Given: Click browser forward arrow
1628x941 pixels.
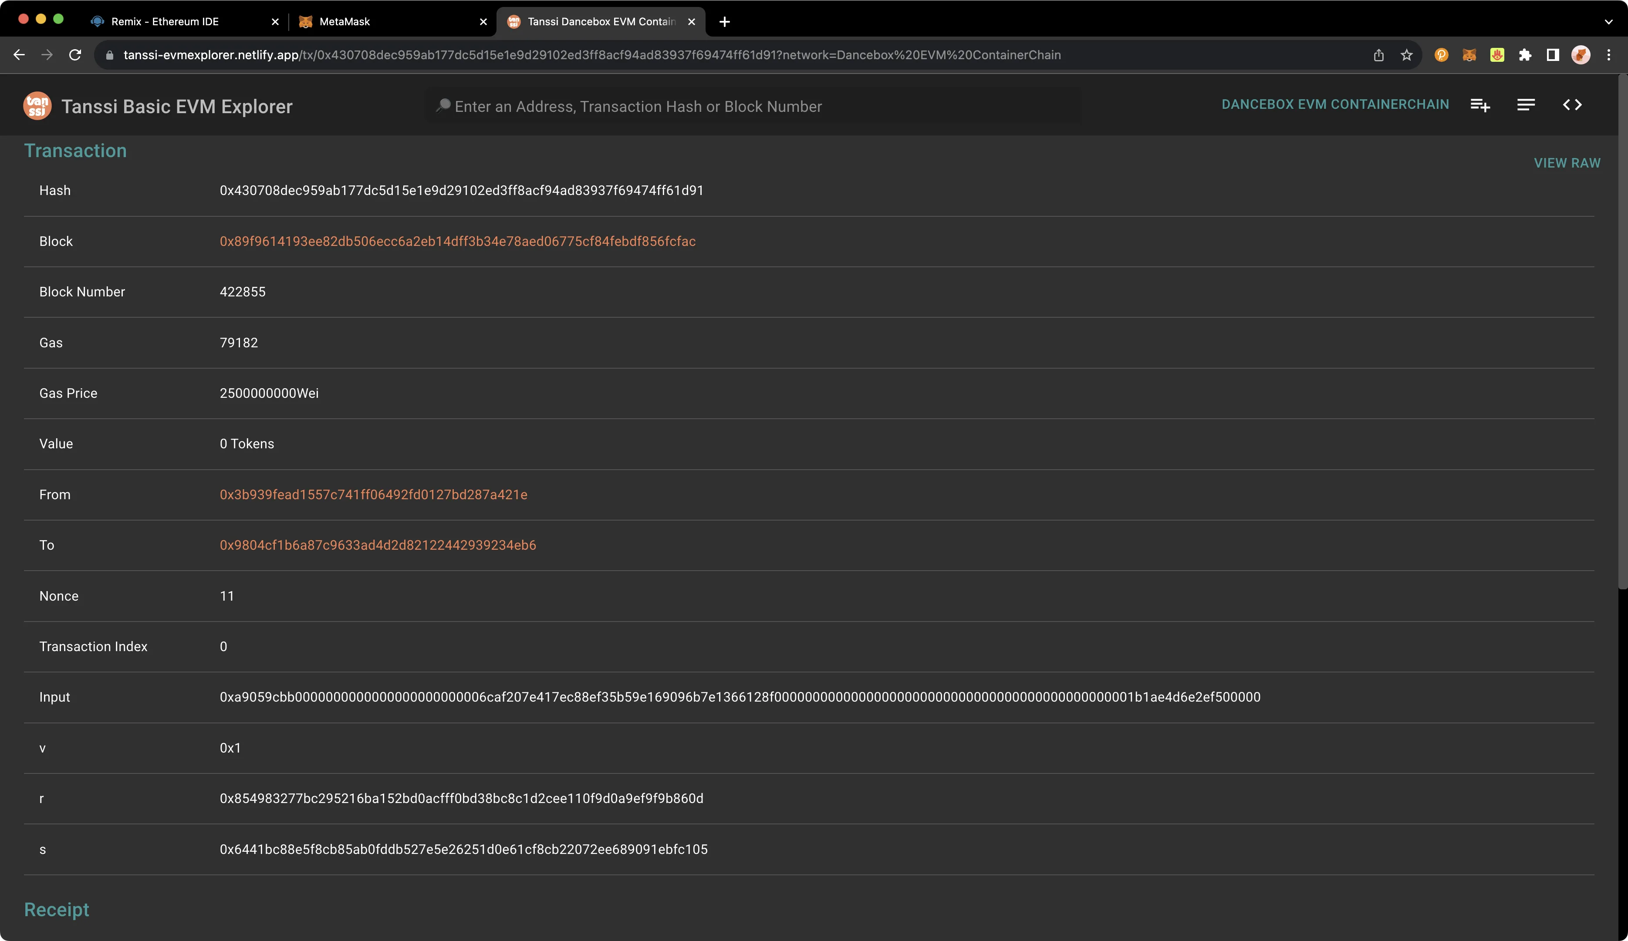Looking at the screenshot, I should click(x=47, y=55).
